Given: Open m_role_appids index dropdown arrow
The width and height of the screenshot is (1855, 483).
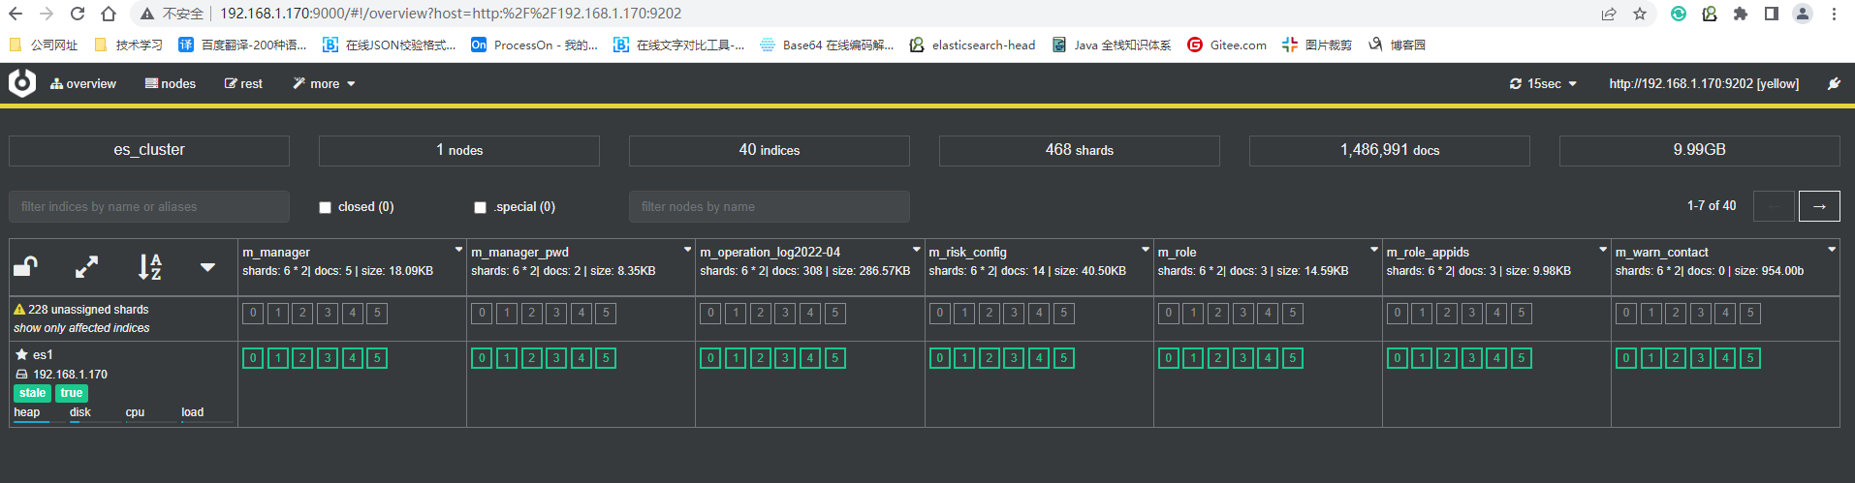Looking at the screenshot, I should click(x=1602, y=250).
